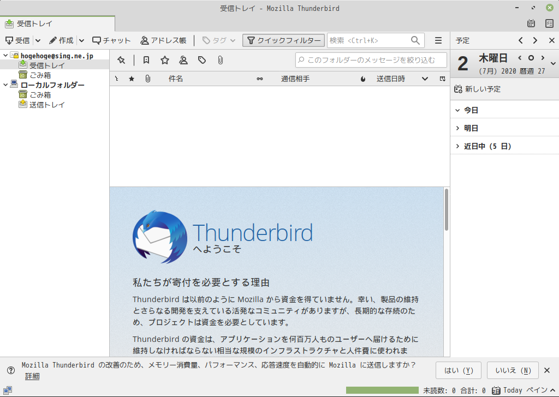The width and height of the screenshot is (559, 397).
Task: Click mini-day previous arrow
Action: [x=520, y=58]
